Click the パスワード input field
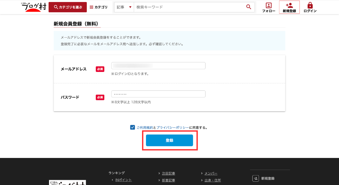The image size is (339, 185). click(x=158, y=94)
